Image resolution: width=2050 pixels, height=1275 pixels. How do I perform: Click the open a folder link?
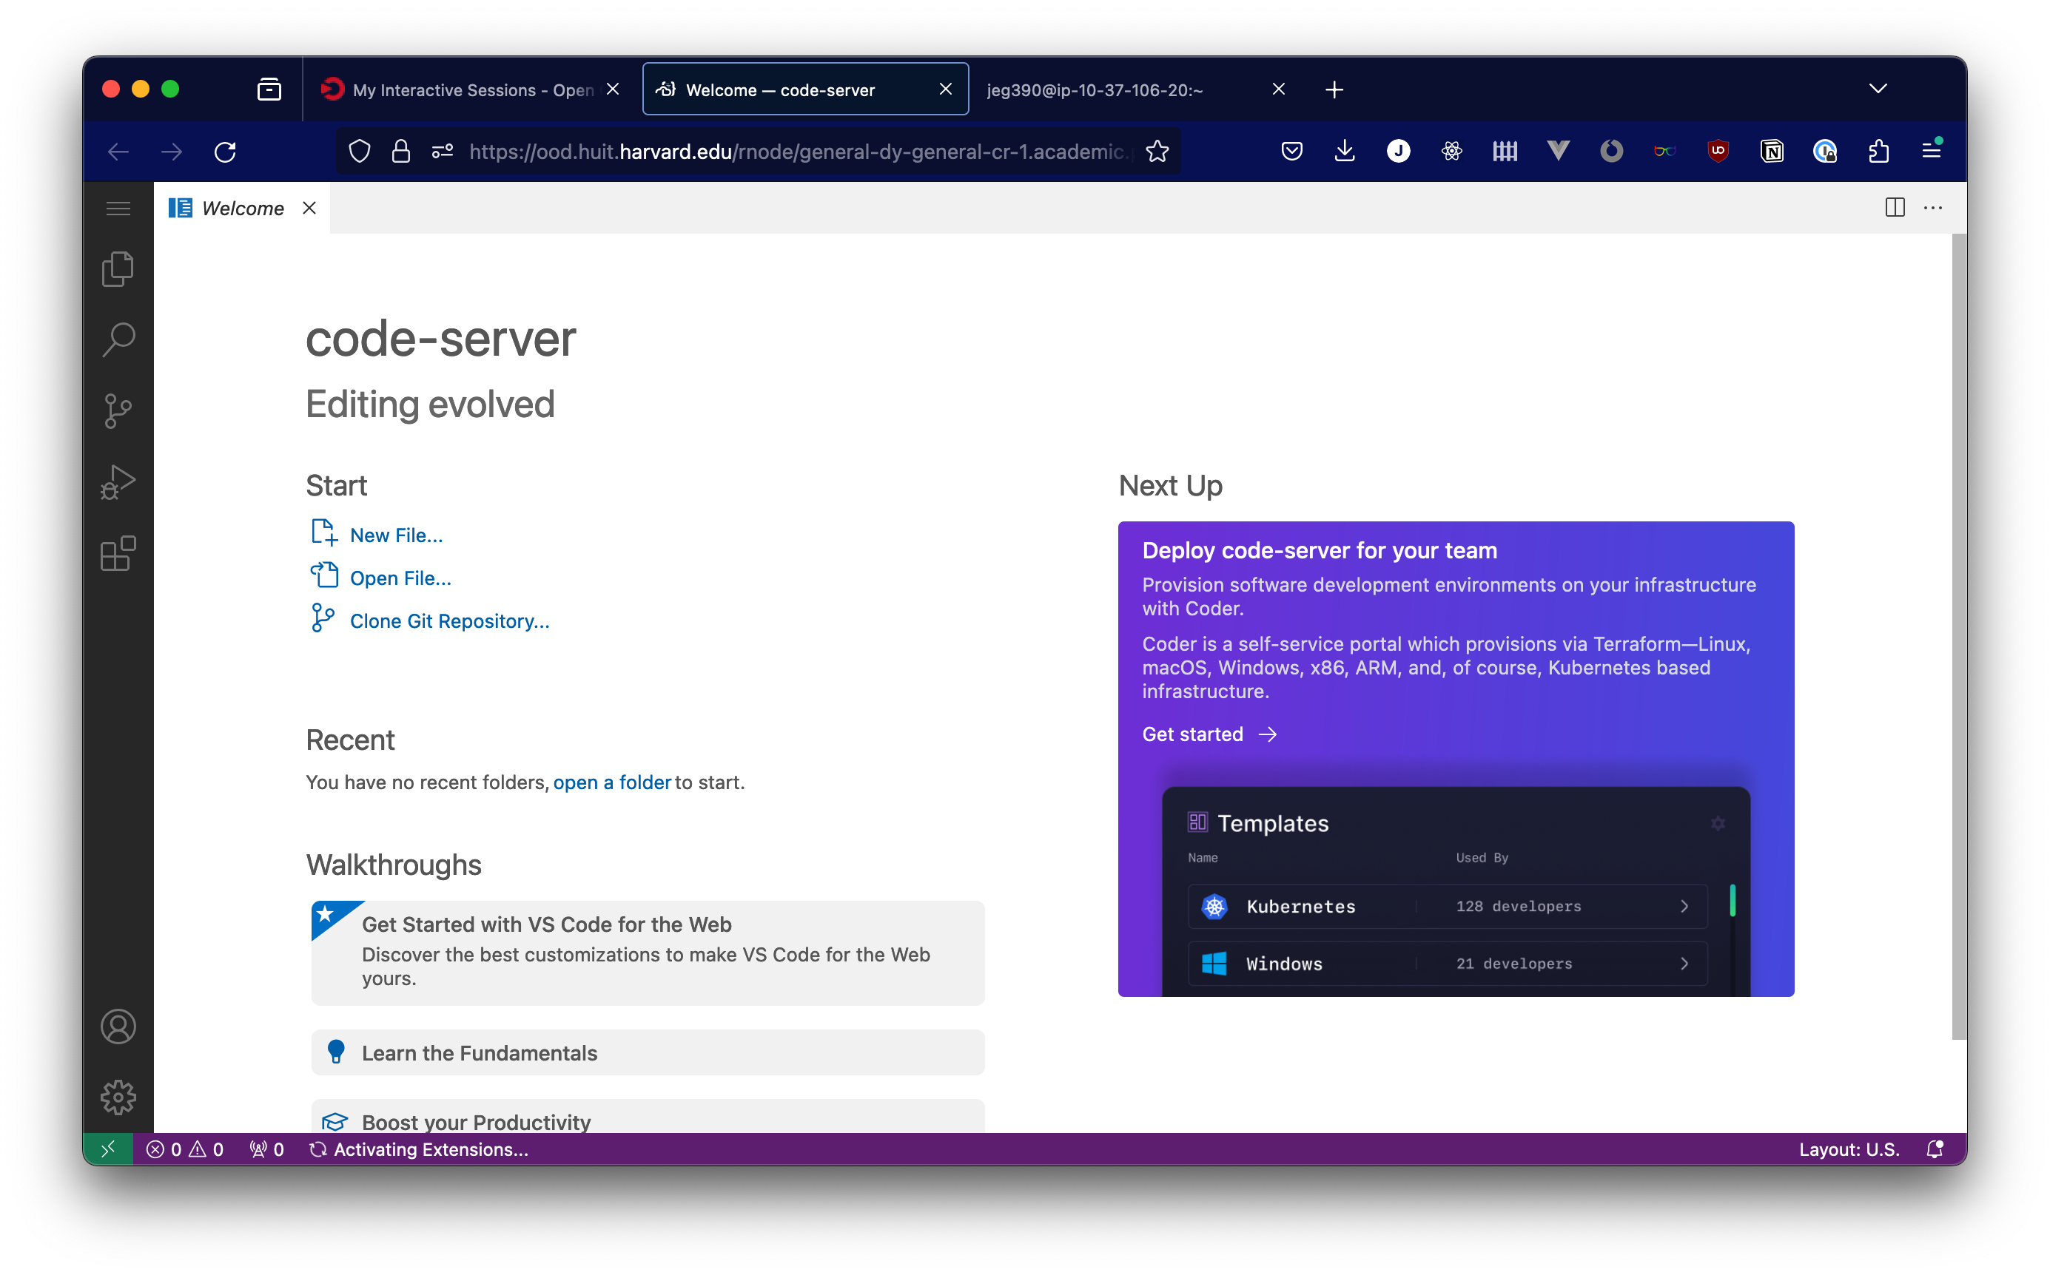click(611, 782)
